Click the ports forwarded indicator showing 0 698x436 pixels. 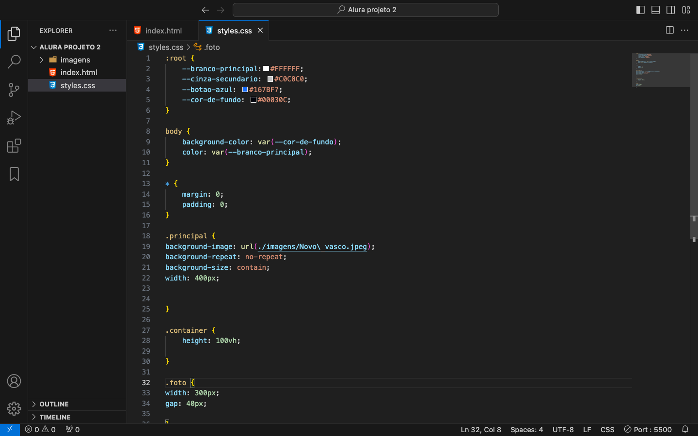pos(73,430)
